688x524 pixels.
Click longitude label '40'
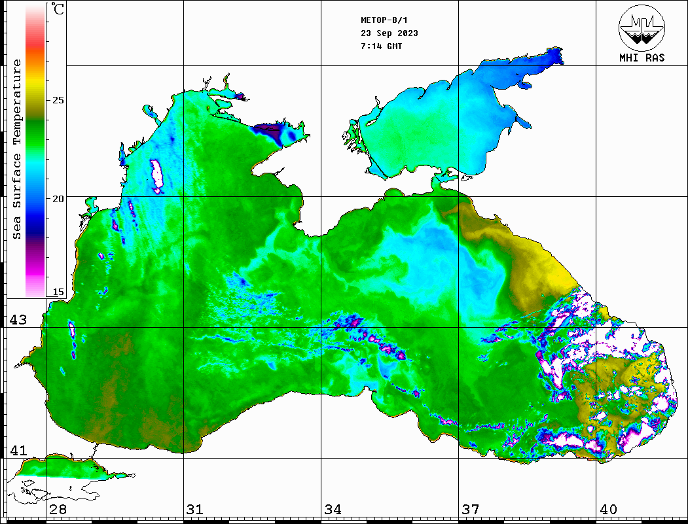(x=608, y=509)
